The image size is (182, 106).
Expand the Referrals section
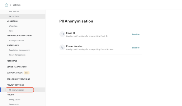tap(12, 61)
